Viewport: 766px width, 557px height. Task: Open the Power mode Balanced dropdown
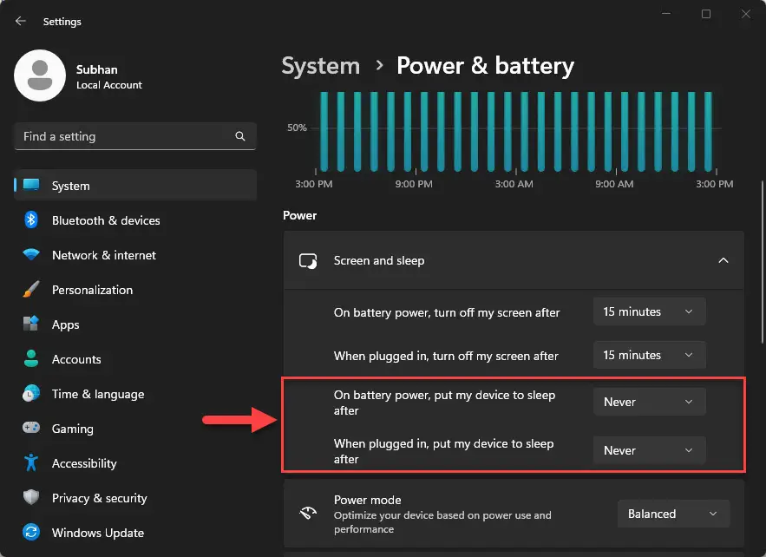(673, 514)
